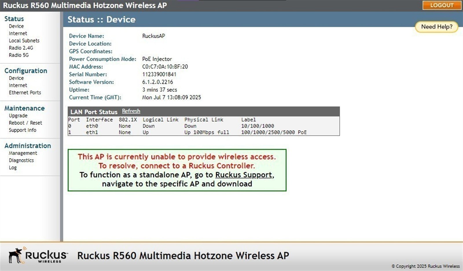Click the LOGOUT button

pyautogui.click(x=442, y=5)
